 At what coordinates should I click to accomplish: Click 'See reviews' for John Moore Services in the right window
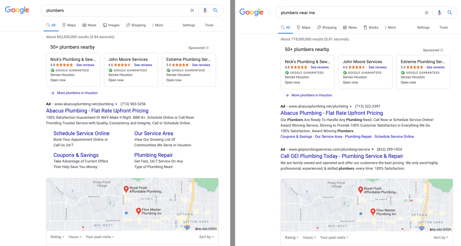click(378, 67)
